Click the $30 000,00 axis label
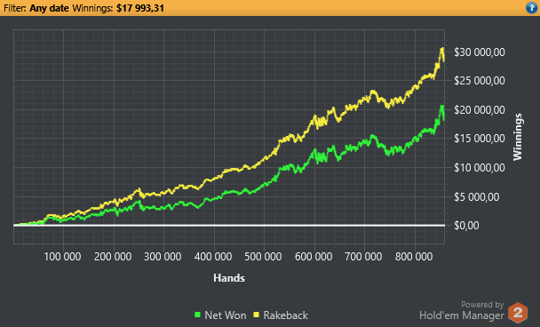Image resolution: width=540 pixels, height=327 pixels. tap(480, 52)
